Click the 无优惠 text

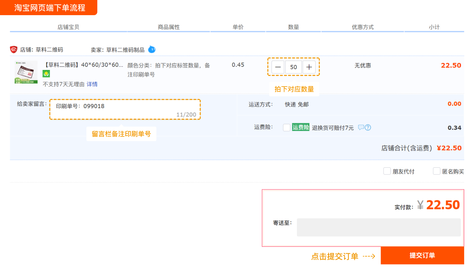point(363,66)
